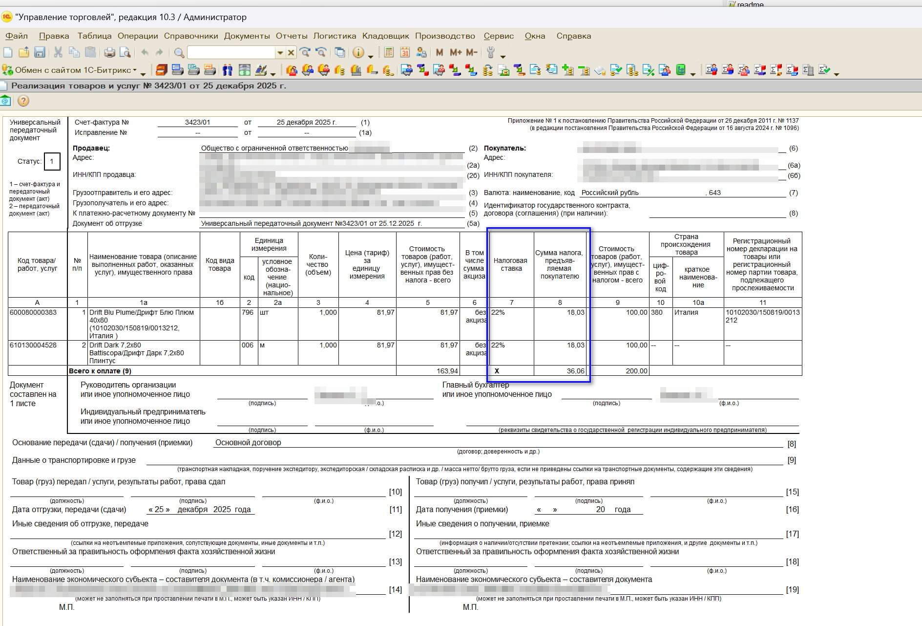
Task: Open the Справочники menu
Action: point(191,36)
